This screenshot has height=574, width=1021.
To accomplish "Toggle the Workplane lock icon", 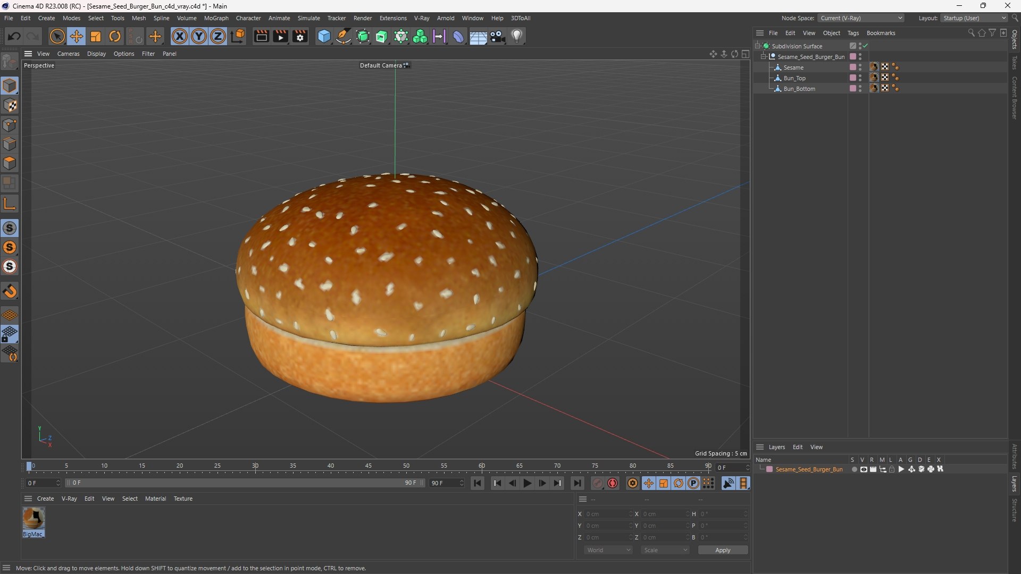I will (x=10, y=334).
